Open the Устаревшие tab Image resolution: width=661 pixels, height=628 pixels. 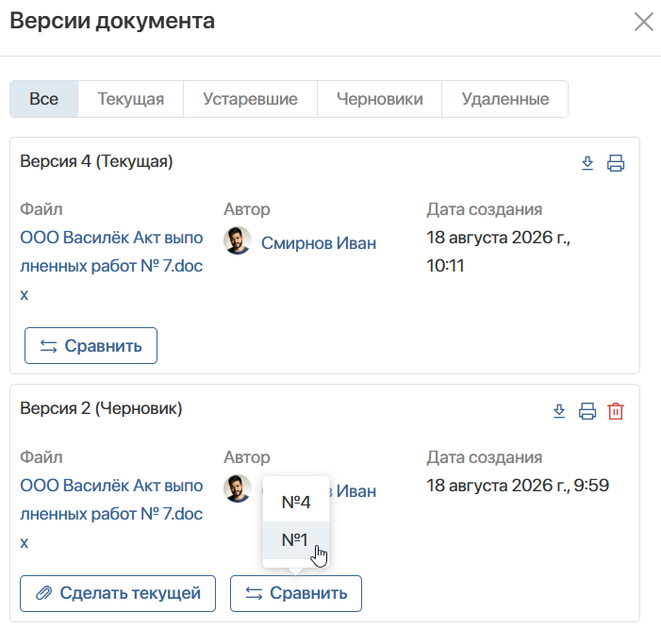tap(250, 99)
